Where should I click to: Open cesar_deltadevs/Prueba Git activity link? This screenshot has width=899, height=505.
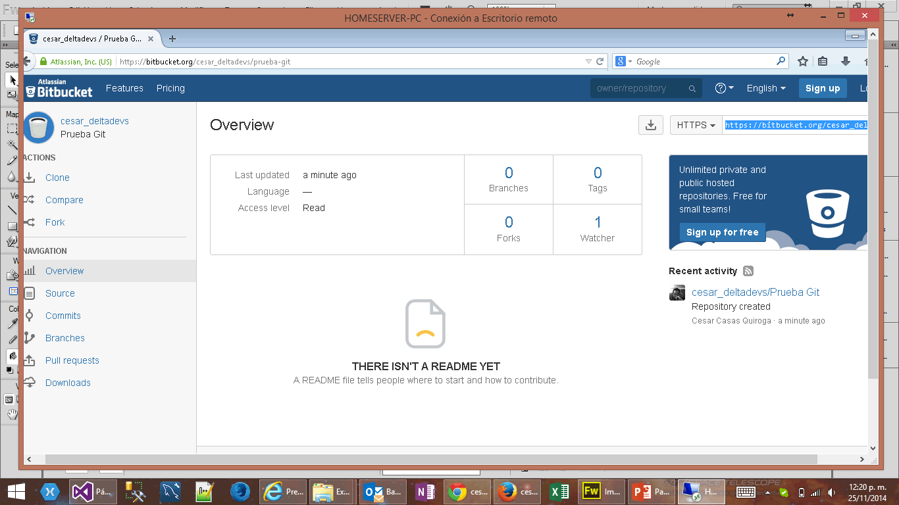click(x=756, y=293)
